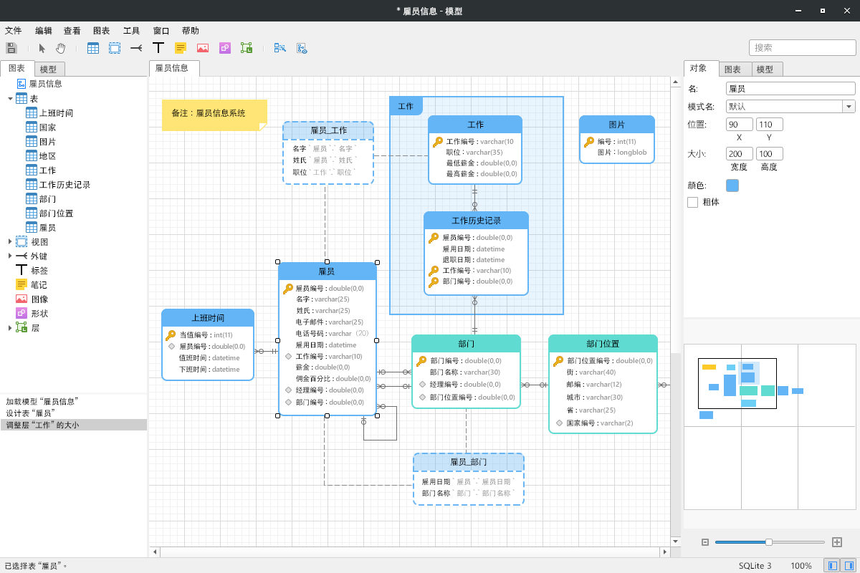
Task: Select the green layer tool
Action: [x=247, y=48]
